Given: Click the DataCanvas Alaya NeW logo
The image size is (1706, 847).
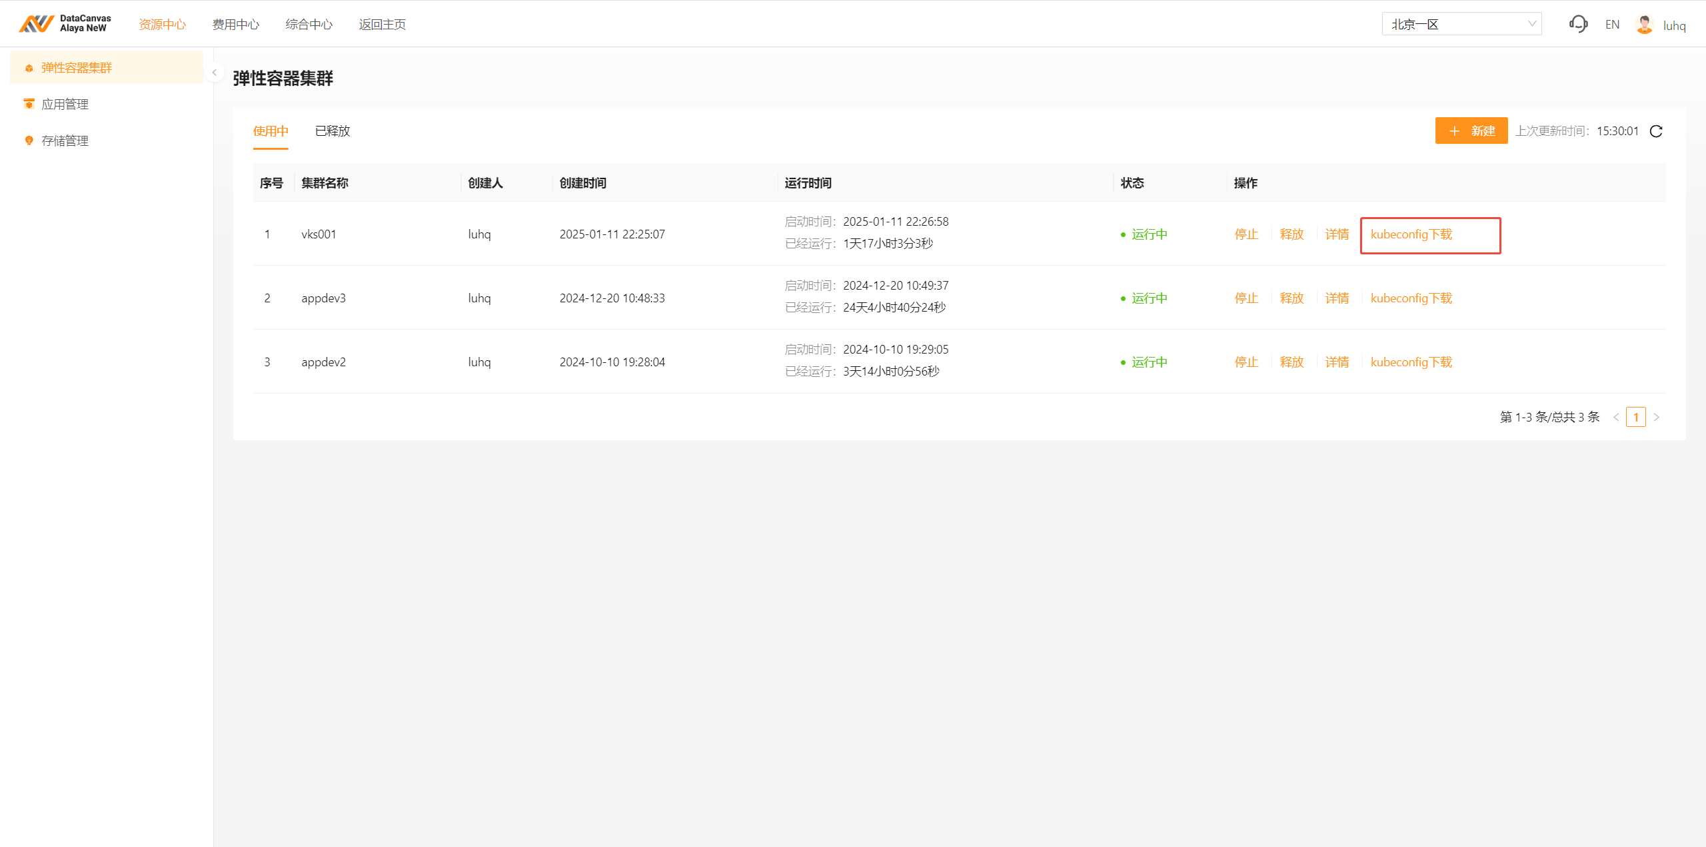Looking at the screenshot, I should point(65,23).
